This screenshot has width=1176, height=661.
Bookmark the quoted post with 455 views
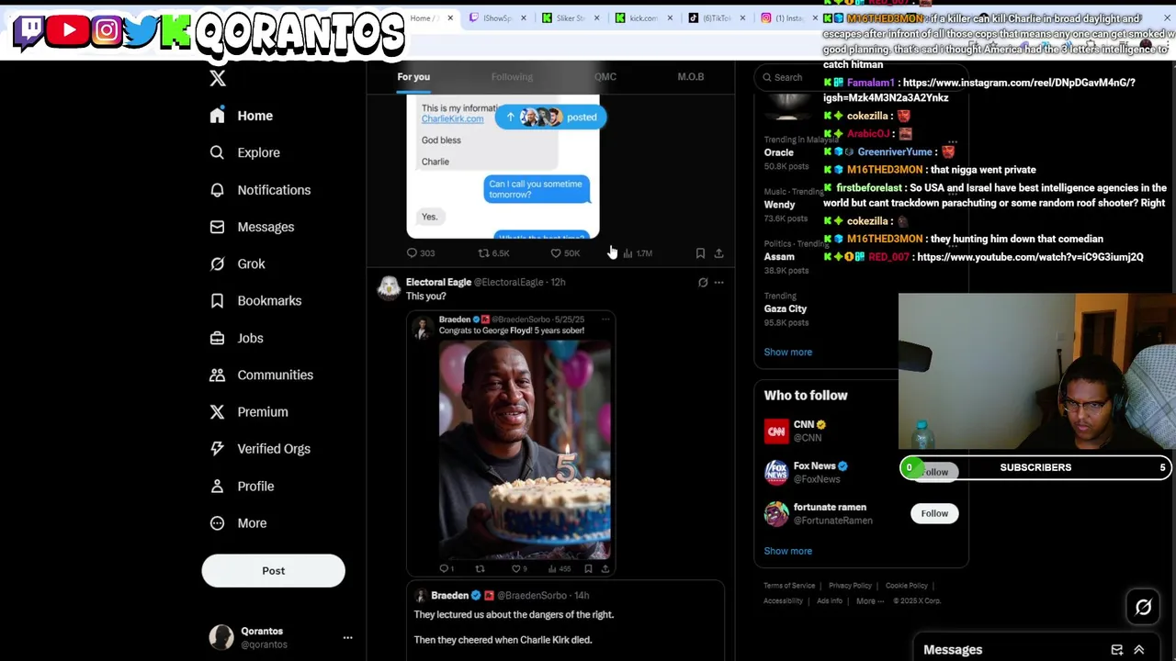click(588, 569)
